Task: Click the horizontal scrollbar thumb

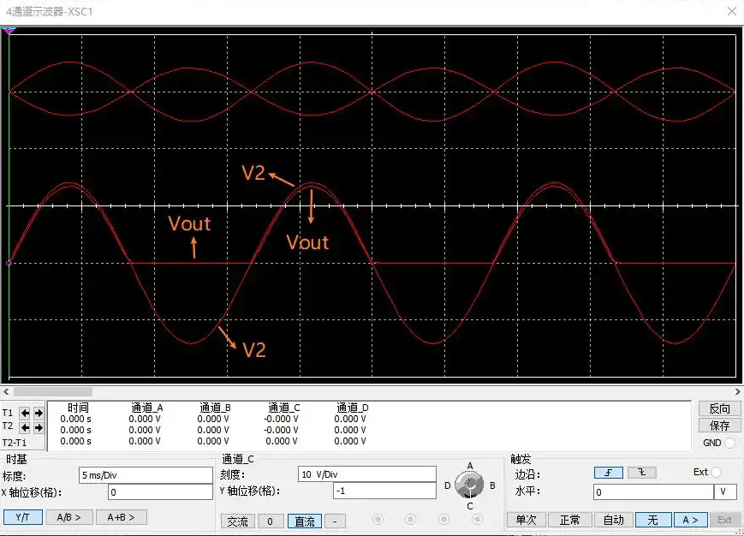Action: (x=53, y=392)
